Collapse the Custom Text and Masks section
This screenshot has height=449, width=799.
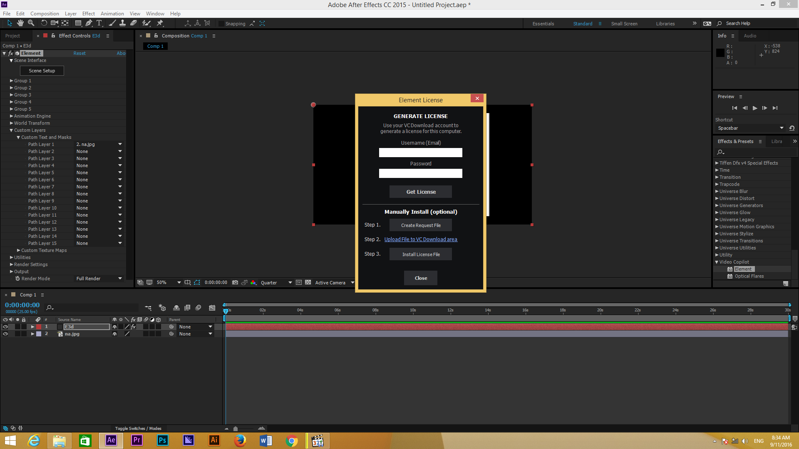coord(18,137)
